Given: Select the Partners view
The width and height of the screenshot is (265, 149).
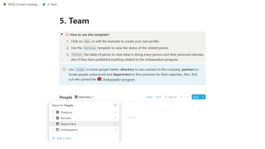Looking at the screenshot, I should [66, 118].
